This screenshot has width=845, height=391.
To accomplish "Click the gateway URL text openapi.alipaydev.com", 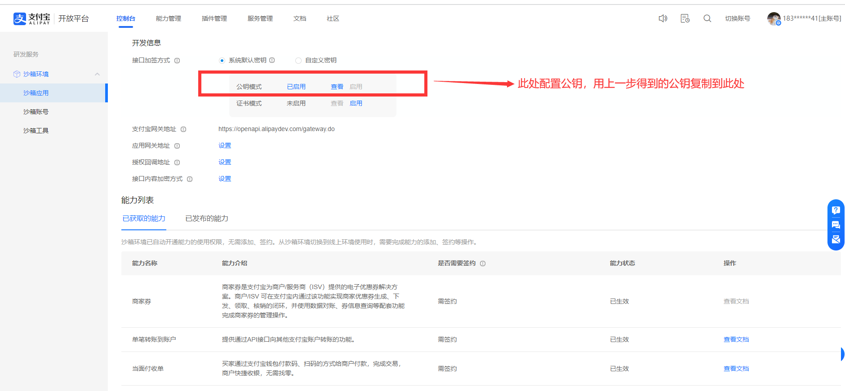I will click(276, 129).
